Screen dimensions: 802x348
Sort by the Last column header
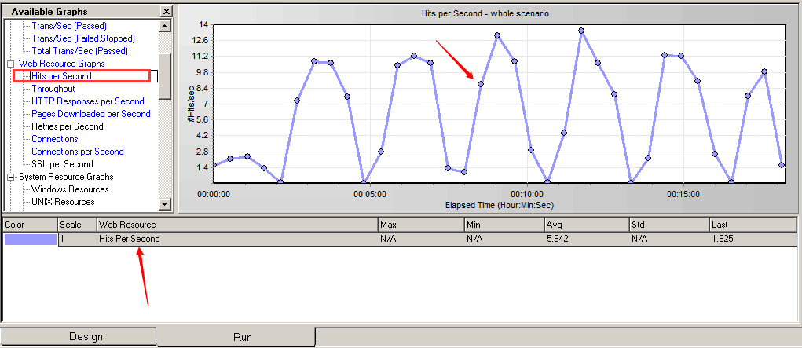(x=753, y=225)
